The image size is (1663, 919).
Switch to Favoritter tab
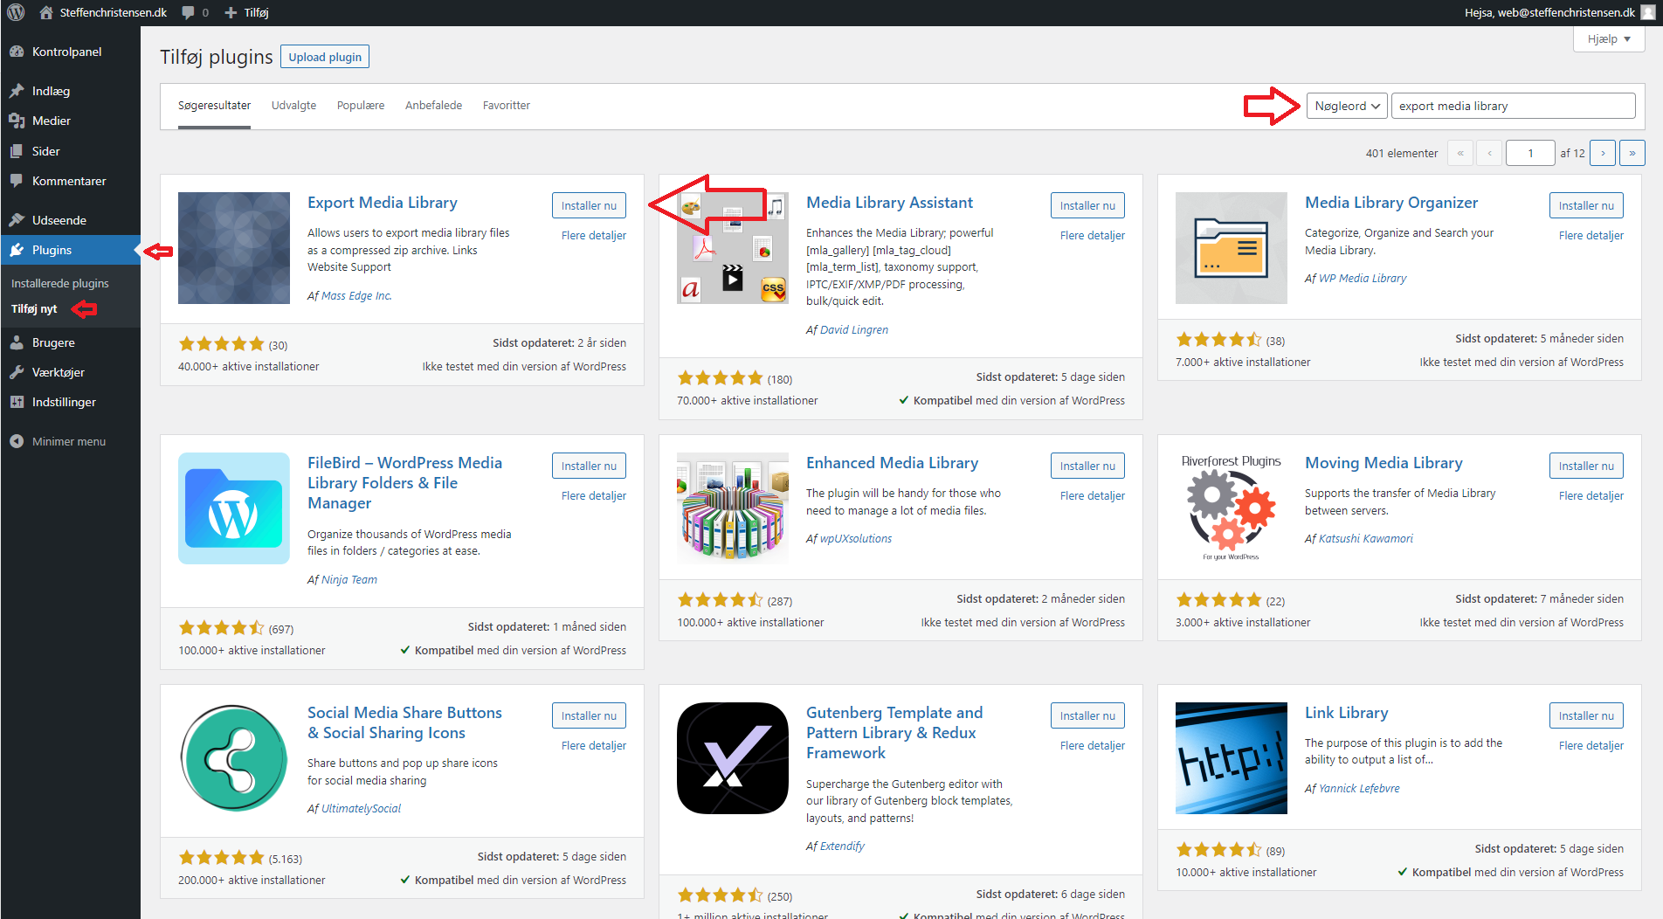[x=507, y=106]
